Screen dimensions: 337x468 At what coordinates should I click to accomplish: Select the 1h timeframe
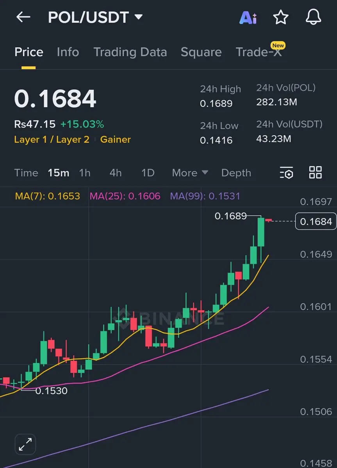tap(85, 173)
